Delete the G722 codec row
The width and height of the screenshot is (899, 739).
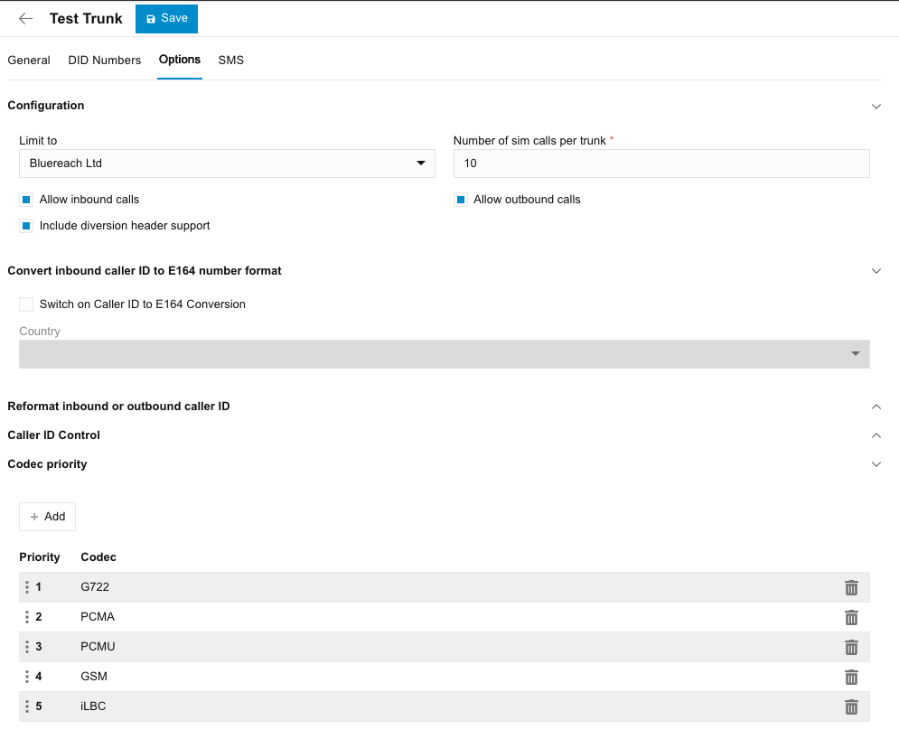[850, 588]
